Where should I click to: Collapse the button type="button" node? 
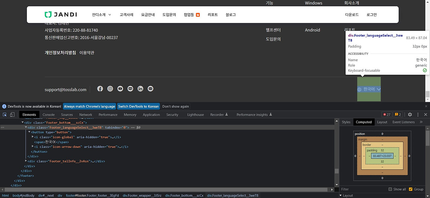pyautogui.click(x=30, y=132)
